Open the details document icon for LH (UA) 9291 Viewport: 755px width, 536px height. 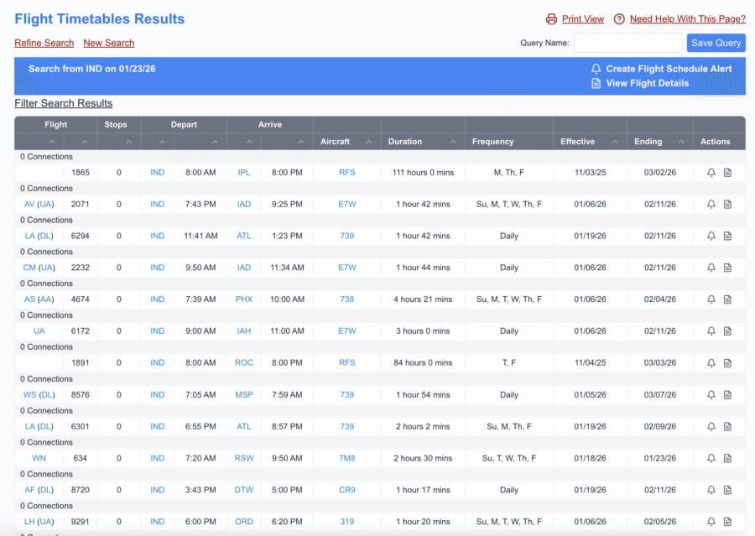pyautogui.click(x=726, y=521)
